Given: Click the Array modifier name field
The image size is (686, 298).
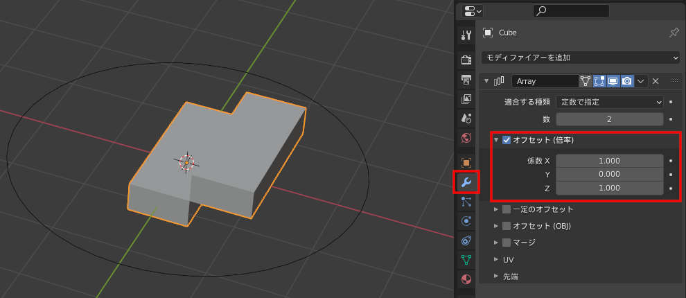Looking at the screenshot, I should tap(545, 81).
